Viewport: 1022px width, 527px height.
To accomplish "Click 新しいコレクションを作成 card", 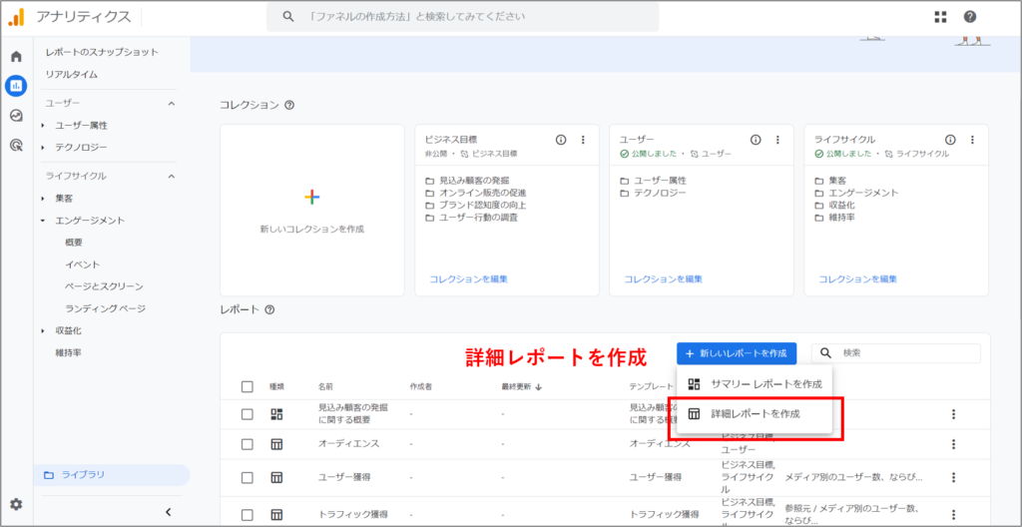I will 312,210.
